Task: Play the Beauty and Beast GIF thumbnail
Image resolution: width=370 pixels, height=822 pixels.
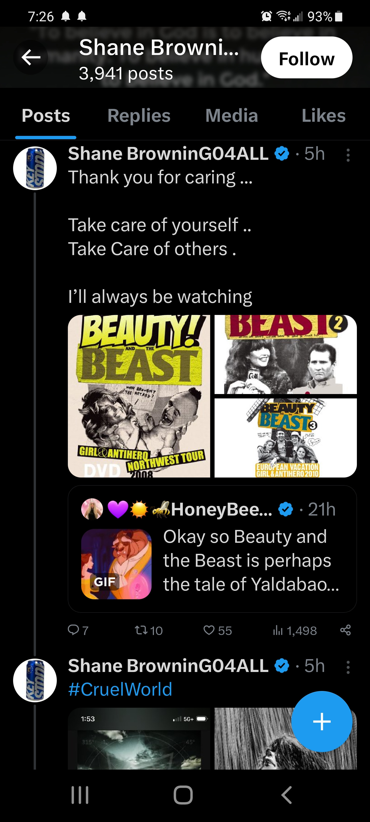Action: 116,564
